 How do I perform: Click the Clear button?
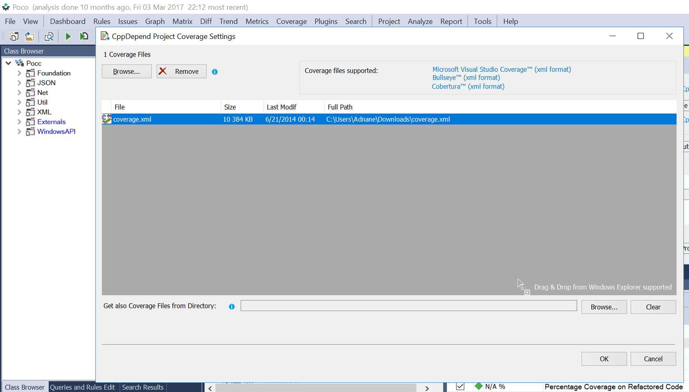653,307
